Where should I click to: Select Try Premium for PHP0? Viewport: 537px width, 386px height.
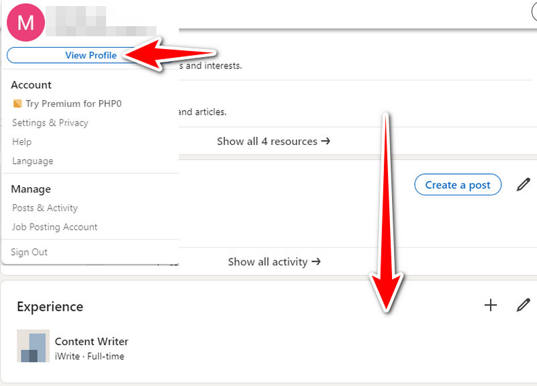pos(73,104)
